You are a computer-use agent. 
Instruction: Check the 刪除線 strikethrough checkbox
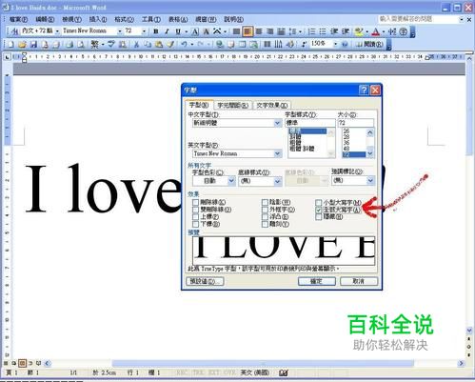pos(195,202)
